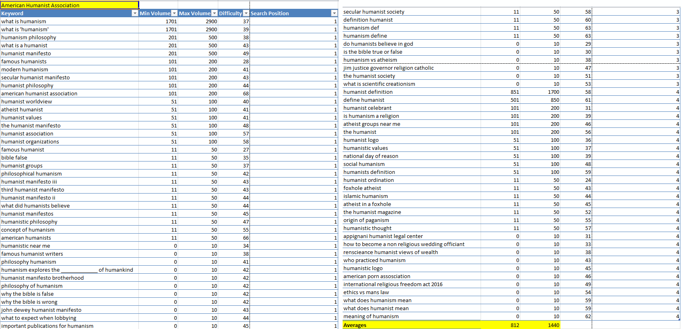Image resolution: width=682 pixels, height=329 pixels.
Task: Click 'national day of reason' cell
Action: (411, 156)
